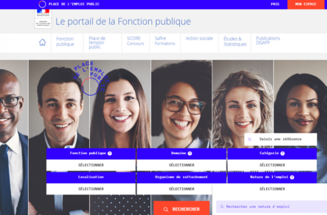The image size is (327, 215).
Task: Click the orange RECHERCHER button
Action: click(182, 208)
